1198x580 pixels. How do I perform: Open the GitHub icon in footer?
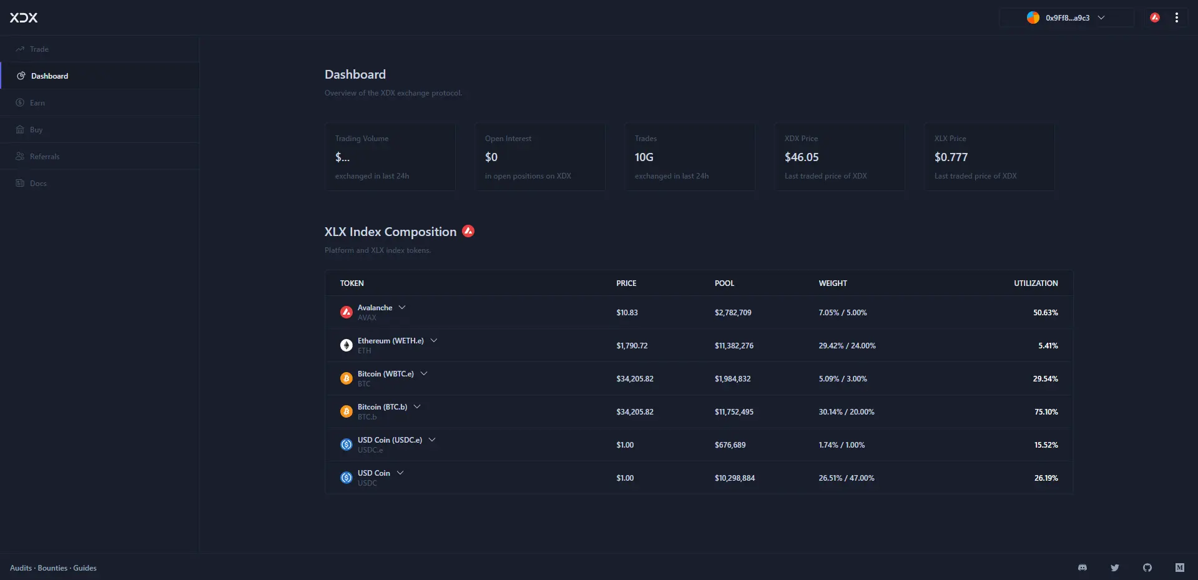click(1147, 568)
